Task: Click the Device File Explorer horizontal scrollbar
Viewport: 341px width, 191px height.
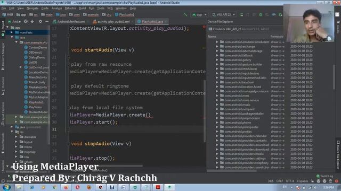Action: (x=232, y=171)
